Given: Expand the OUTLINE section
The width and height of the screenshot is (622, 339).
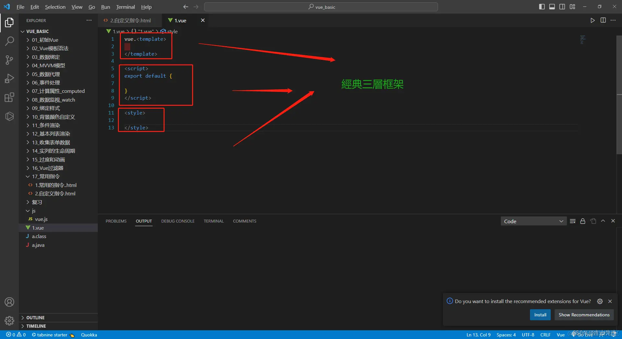Looking at the screenshot, I should coord(58,318).
